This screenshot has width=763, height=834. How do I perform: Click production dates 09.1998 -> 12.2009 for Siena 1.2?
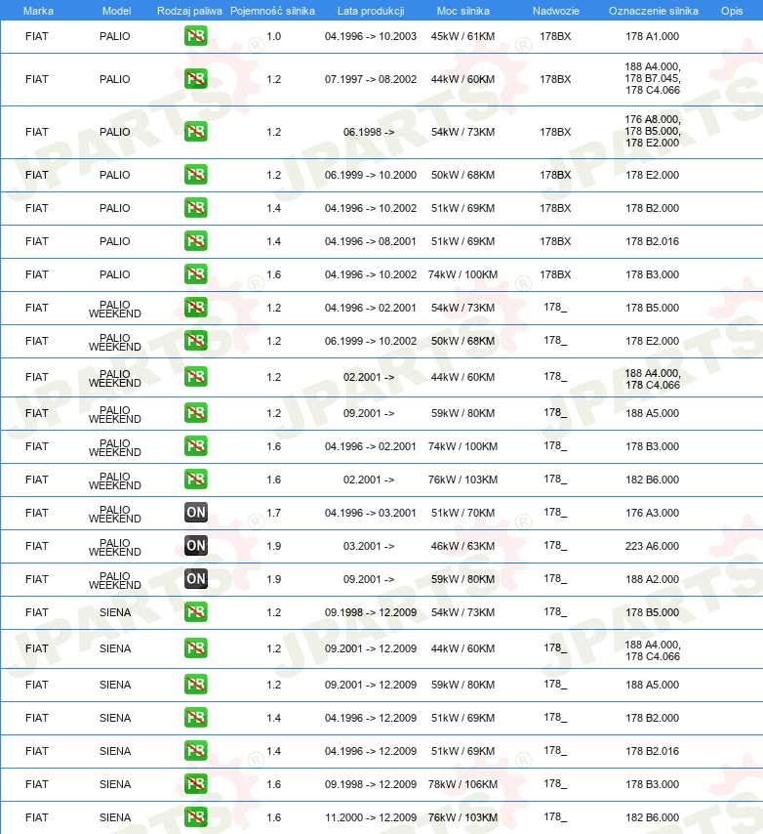[x=371, y=612]
